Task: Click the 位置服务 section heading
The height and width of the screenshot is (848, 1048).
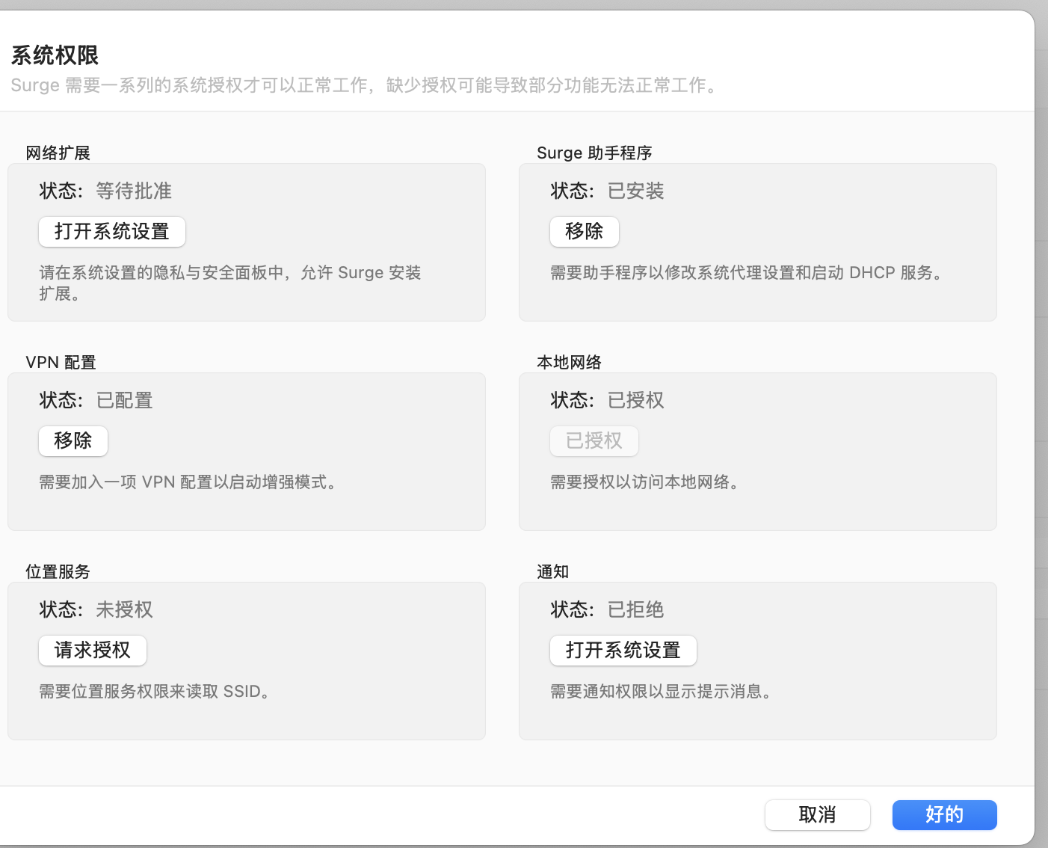Action: [x=58, y=572]
